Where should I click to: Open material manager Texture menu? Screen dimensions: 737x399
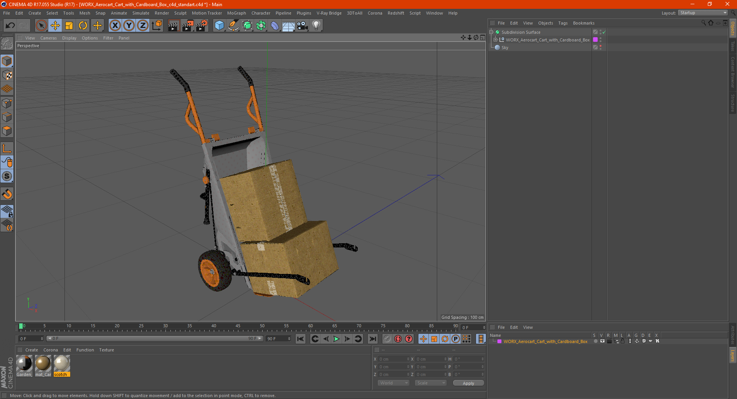[106, 350]
